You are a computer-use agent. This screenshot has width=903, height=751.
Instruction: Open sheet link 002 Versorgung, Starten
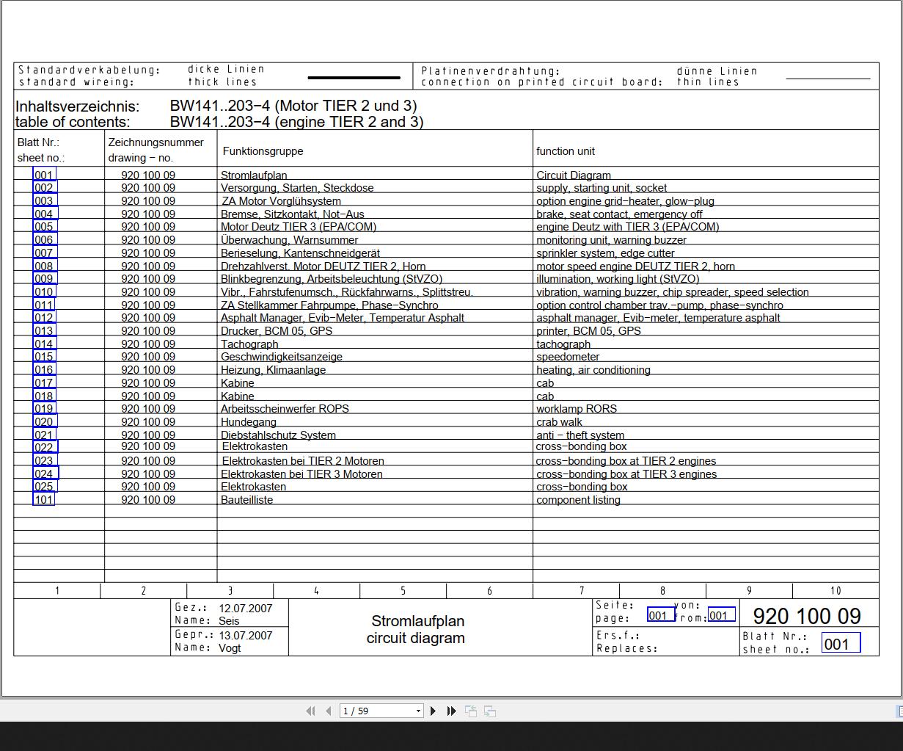click(44, 188)
